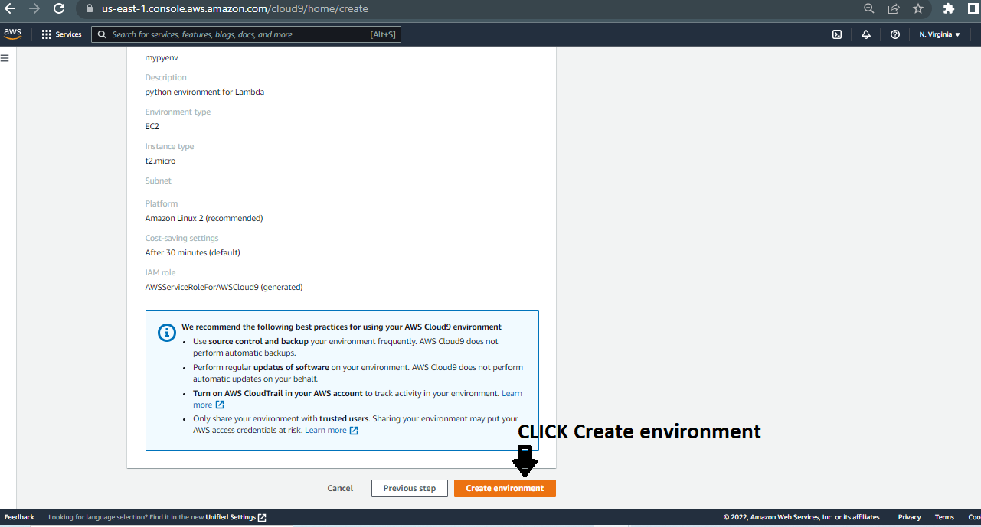Open the Terms footer link
Image resolution: width=981 pixels, height=527 pixels.
point(944,517)
